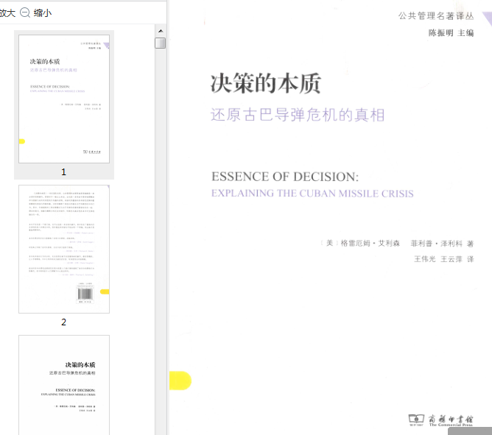
Task: Open the third page thumbnail
Action: pos(64,385)
